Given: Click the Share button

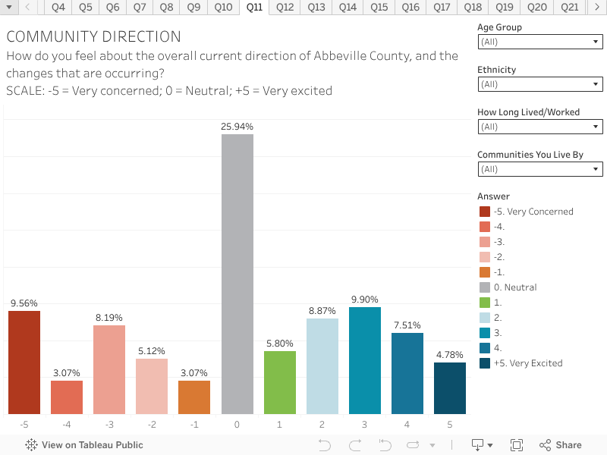Looking at the screenshot, I should (x=561, y=445).
